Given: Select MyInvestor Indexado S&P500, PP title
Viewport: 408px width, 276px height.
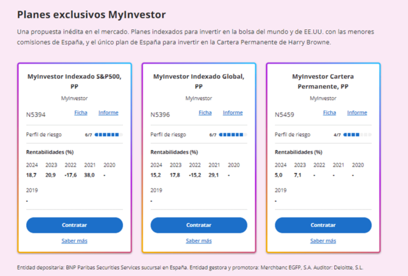Looking at the screenshot, I should tap(75, 81).
